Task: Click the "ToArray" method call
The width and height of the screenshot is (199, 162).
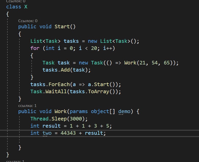Action: (99, 91)
